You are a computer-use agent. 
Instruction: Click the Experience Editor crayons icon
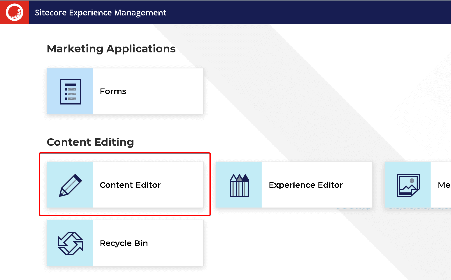(x=239, y=185)
